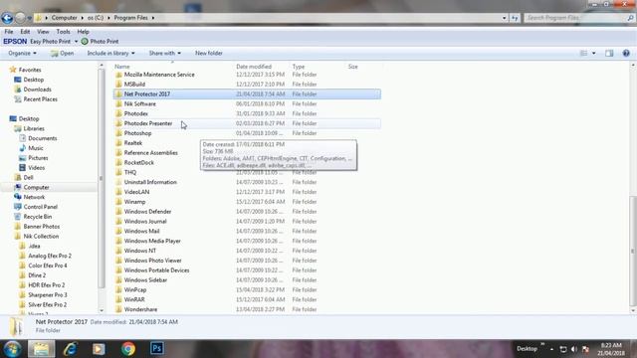This screenshot has width=637, height=358.
Task: Launch Google Chrome from the taskbar
Action: (x=128, y=349)
